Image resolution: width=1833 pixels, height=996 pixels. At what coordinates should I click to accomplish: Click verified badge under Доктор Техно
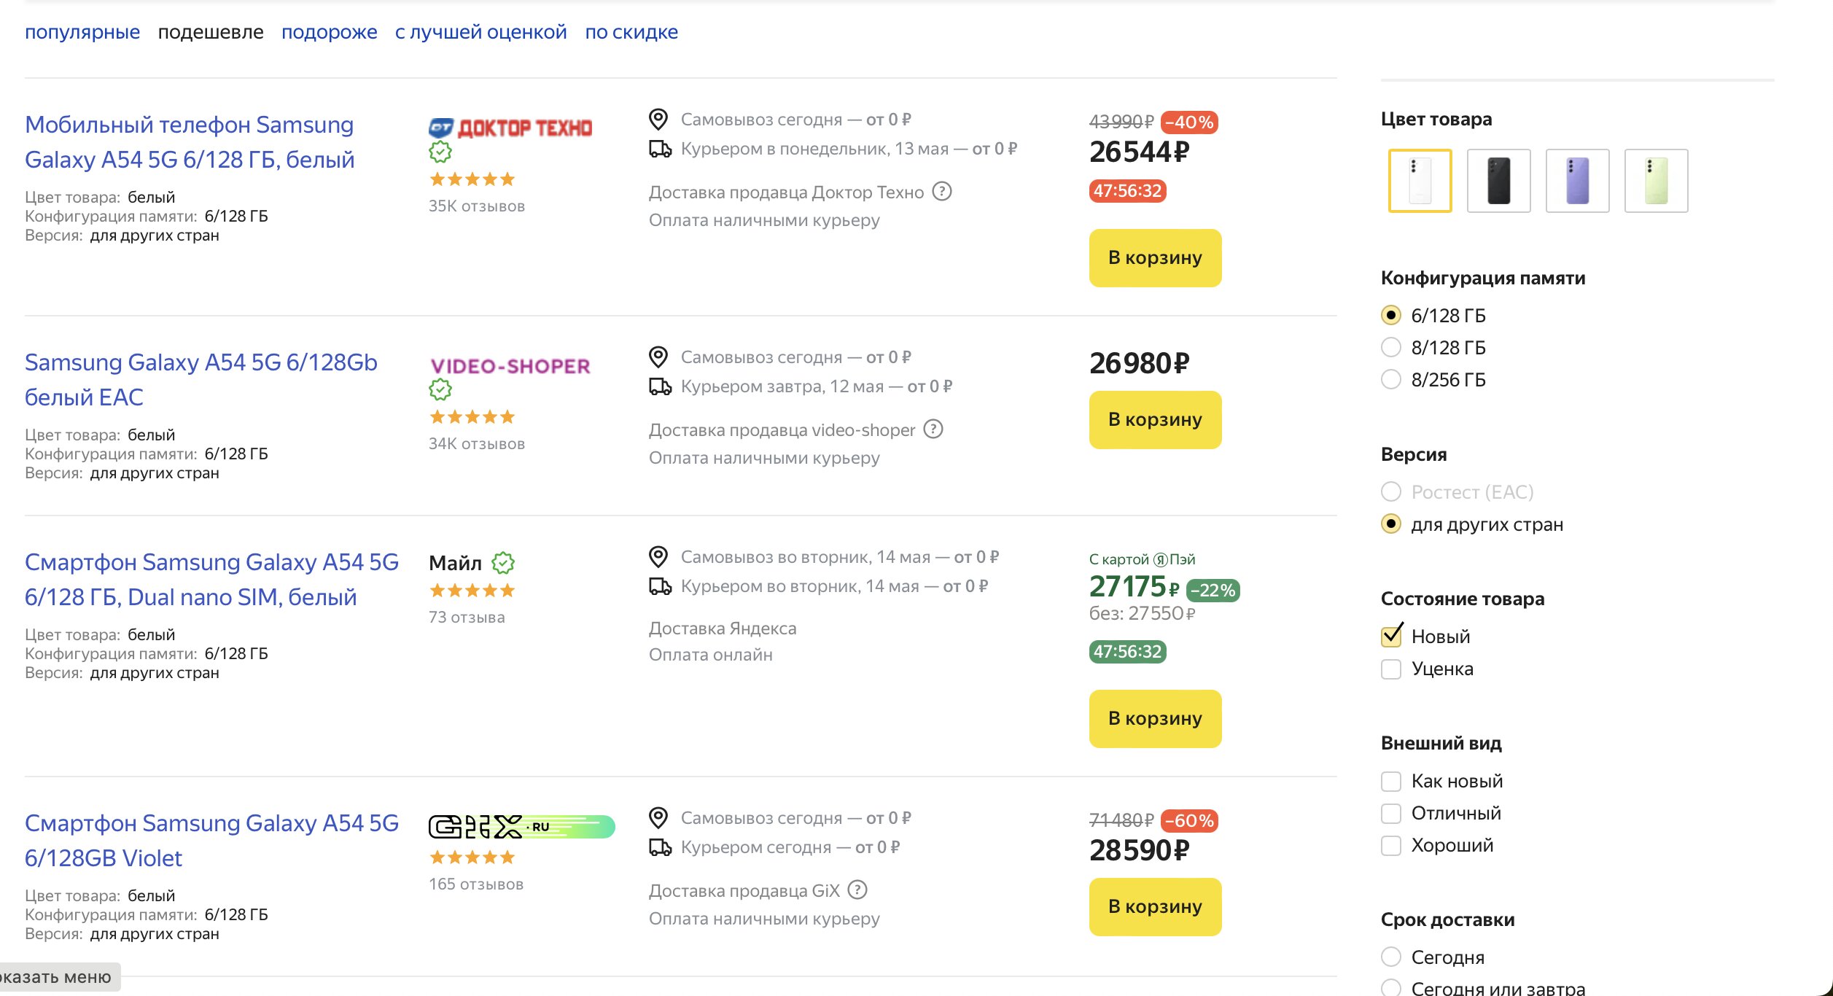[x=440, y=152]
